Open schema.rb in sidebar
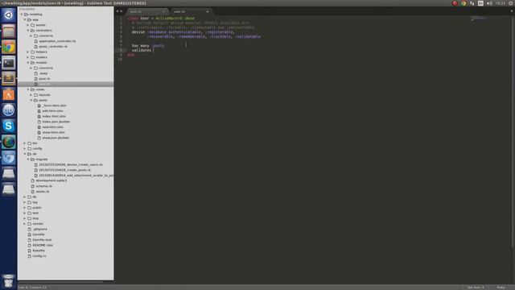This screenshot has width=515, height=290. point(43,186)
